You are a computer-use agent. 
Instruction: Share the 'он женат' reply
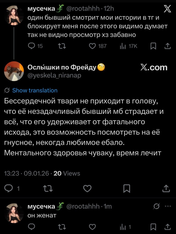click(x=167, y=227)
